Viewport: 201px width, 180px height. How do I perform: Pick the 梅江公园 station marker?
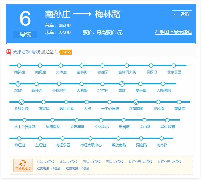(63, 138)
